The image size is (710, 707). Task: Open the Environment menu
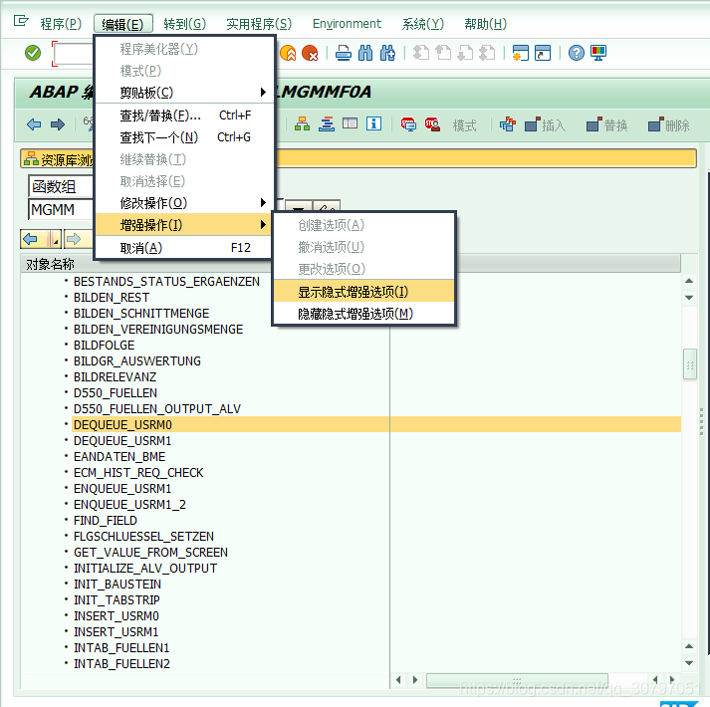[x=347, y=24]
